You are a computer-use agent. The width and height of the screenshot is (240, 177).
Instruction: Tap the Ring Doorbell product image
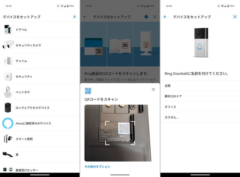201,43
